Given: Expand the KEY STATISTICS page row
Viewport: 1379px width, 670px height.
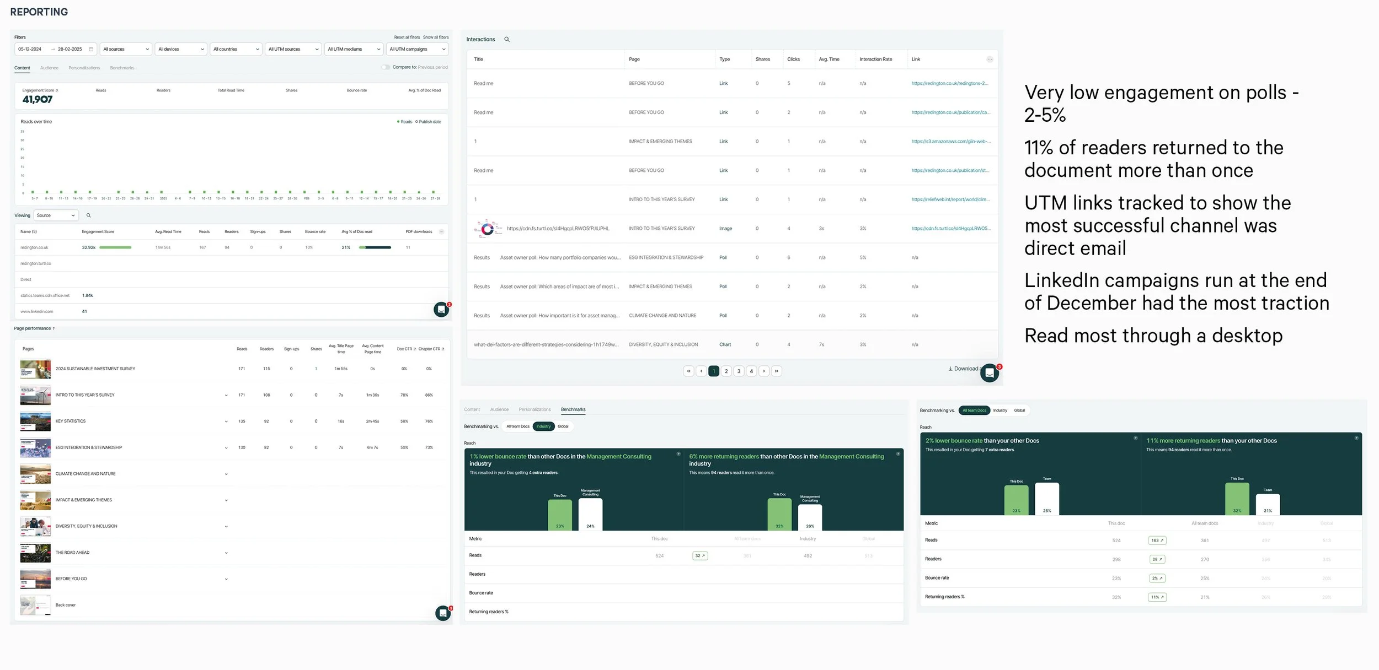Looking at the screenshot, I should [x=226, y=422].
